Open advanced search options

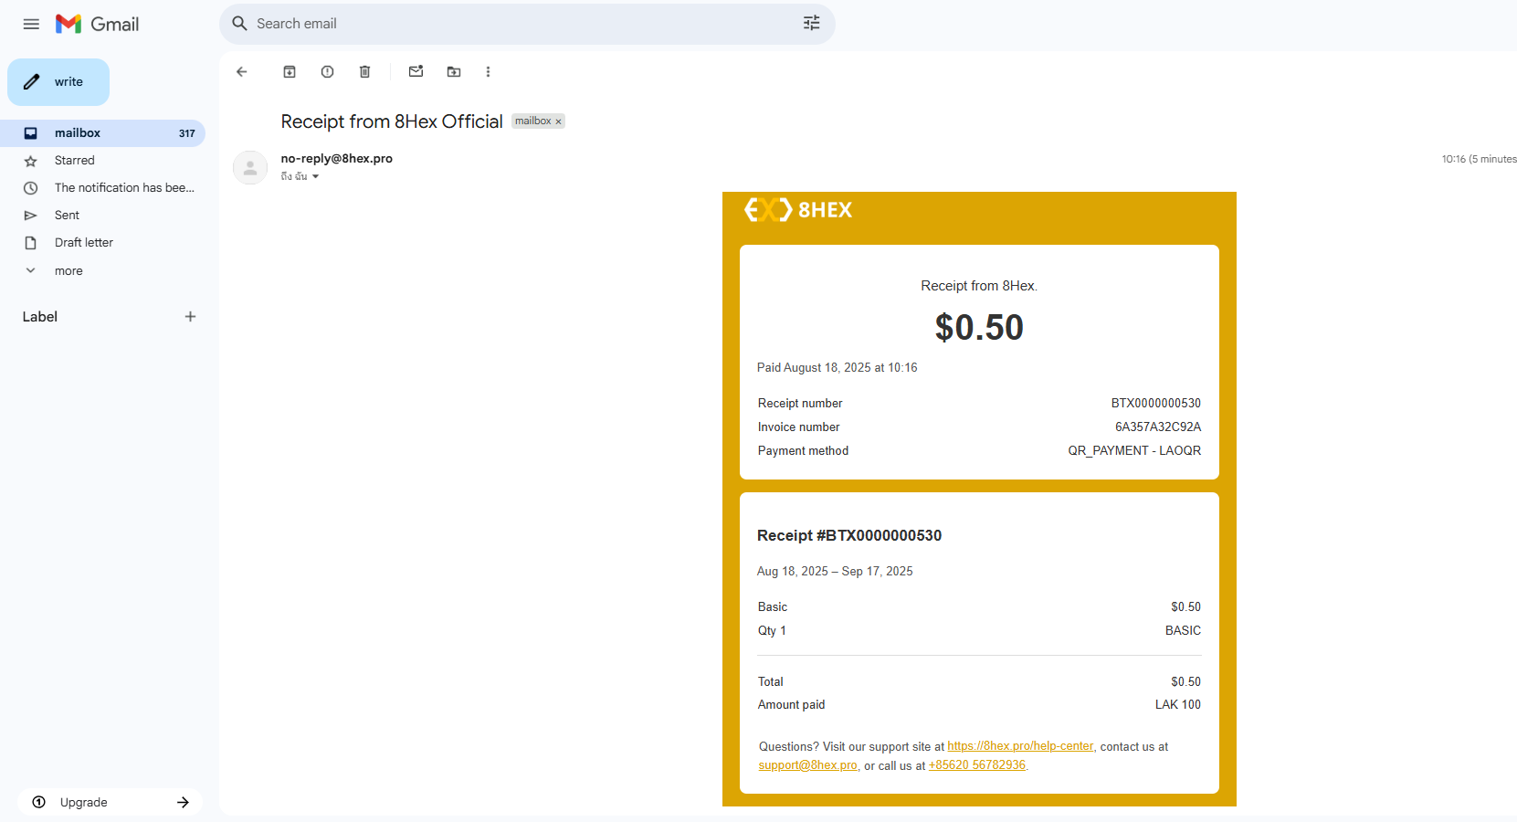[811, 24]
